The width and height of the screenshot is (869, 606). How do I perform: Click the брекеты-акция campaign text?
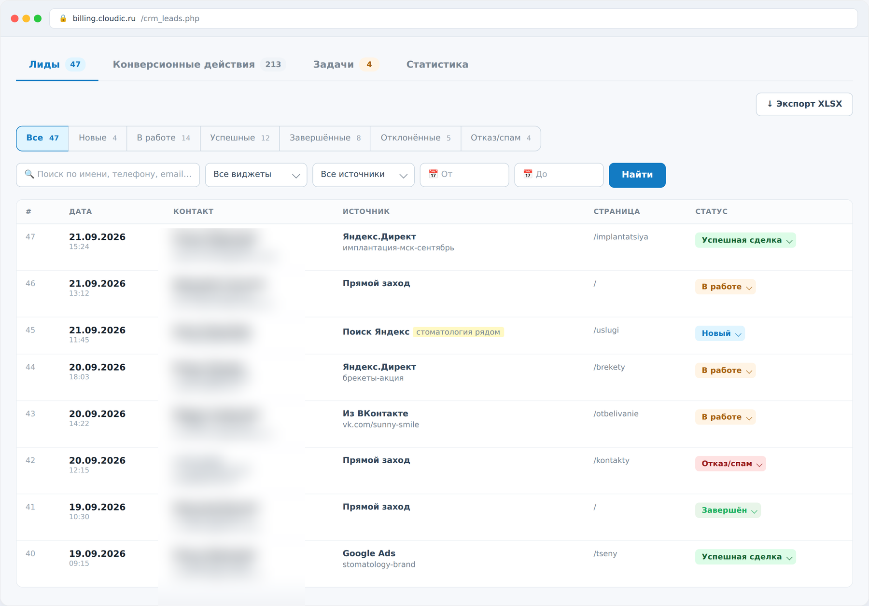pyautogui.click(x=373, y=378)
